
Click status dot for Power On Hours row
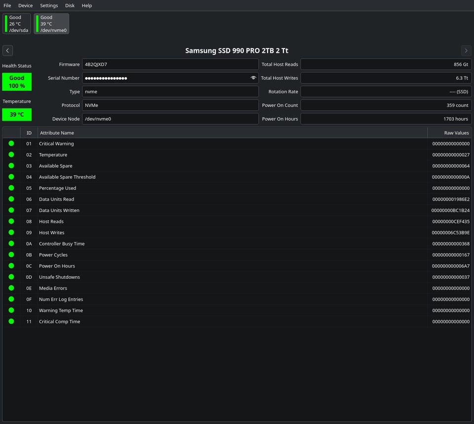point(11,266)
